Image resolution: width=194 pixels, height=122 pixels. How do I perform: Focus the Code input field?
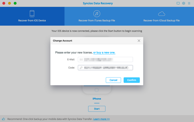point(107,68)
